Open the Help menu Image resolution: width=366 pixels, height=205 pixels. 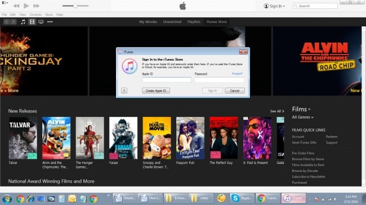[60, 15]
